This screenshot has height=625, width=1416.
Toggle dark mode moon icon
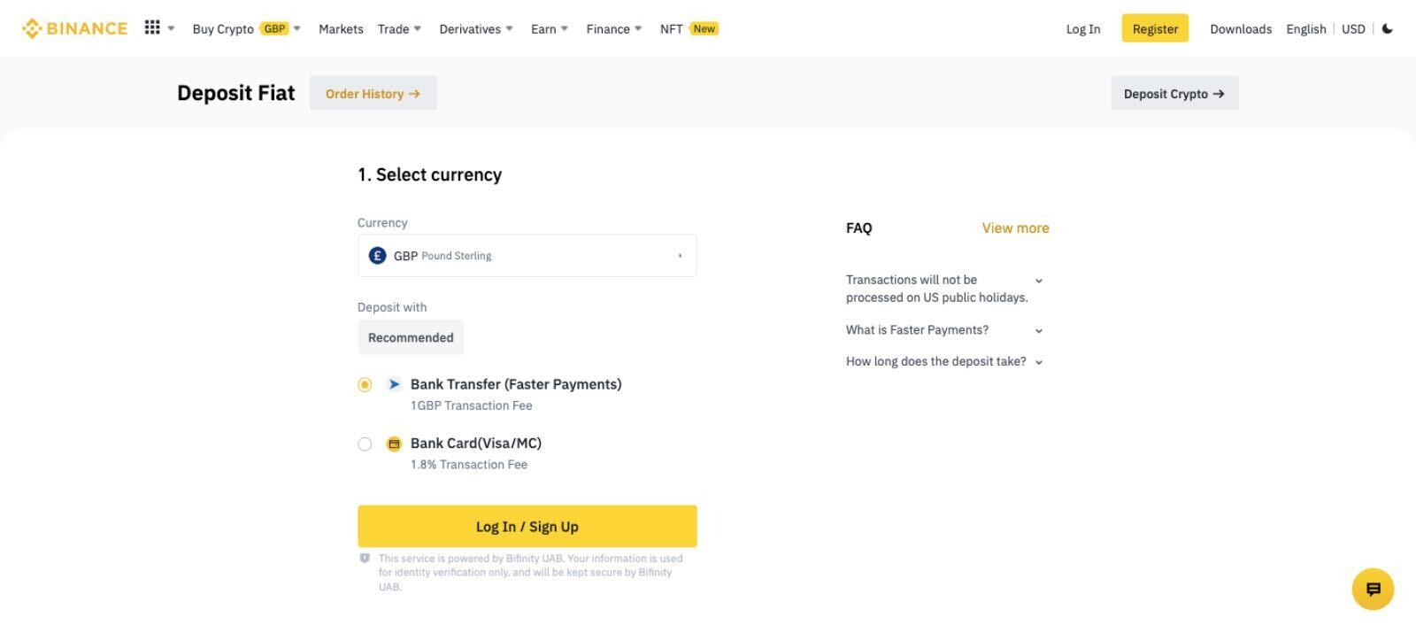coord(1388,28)
